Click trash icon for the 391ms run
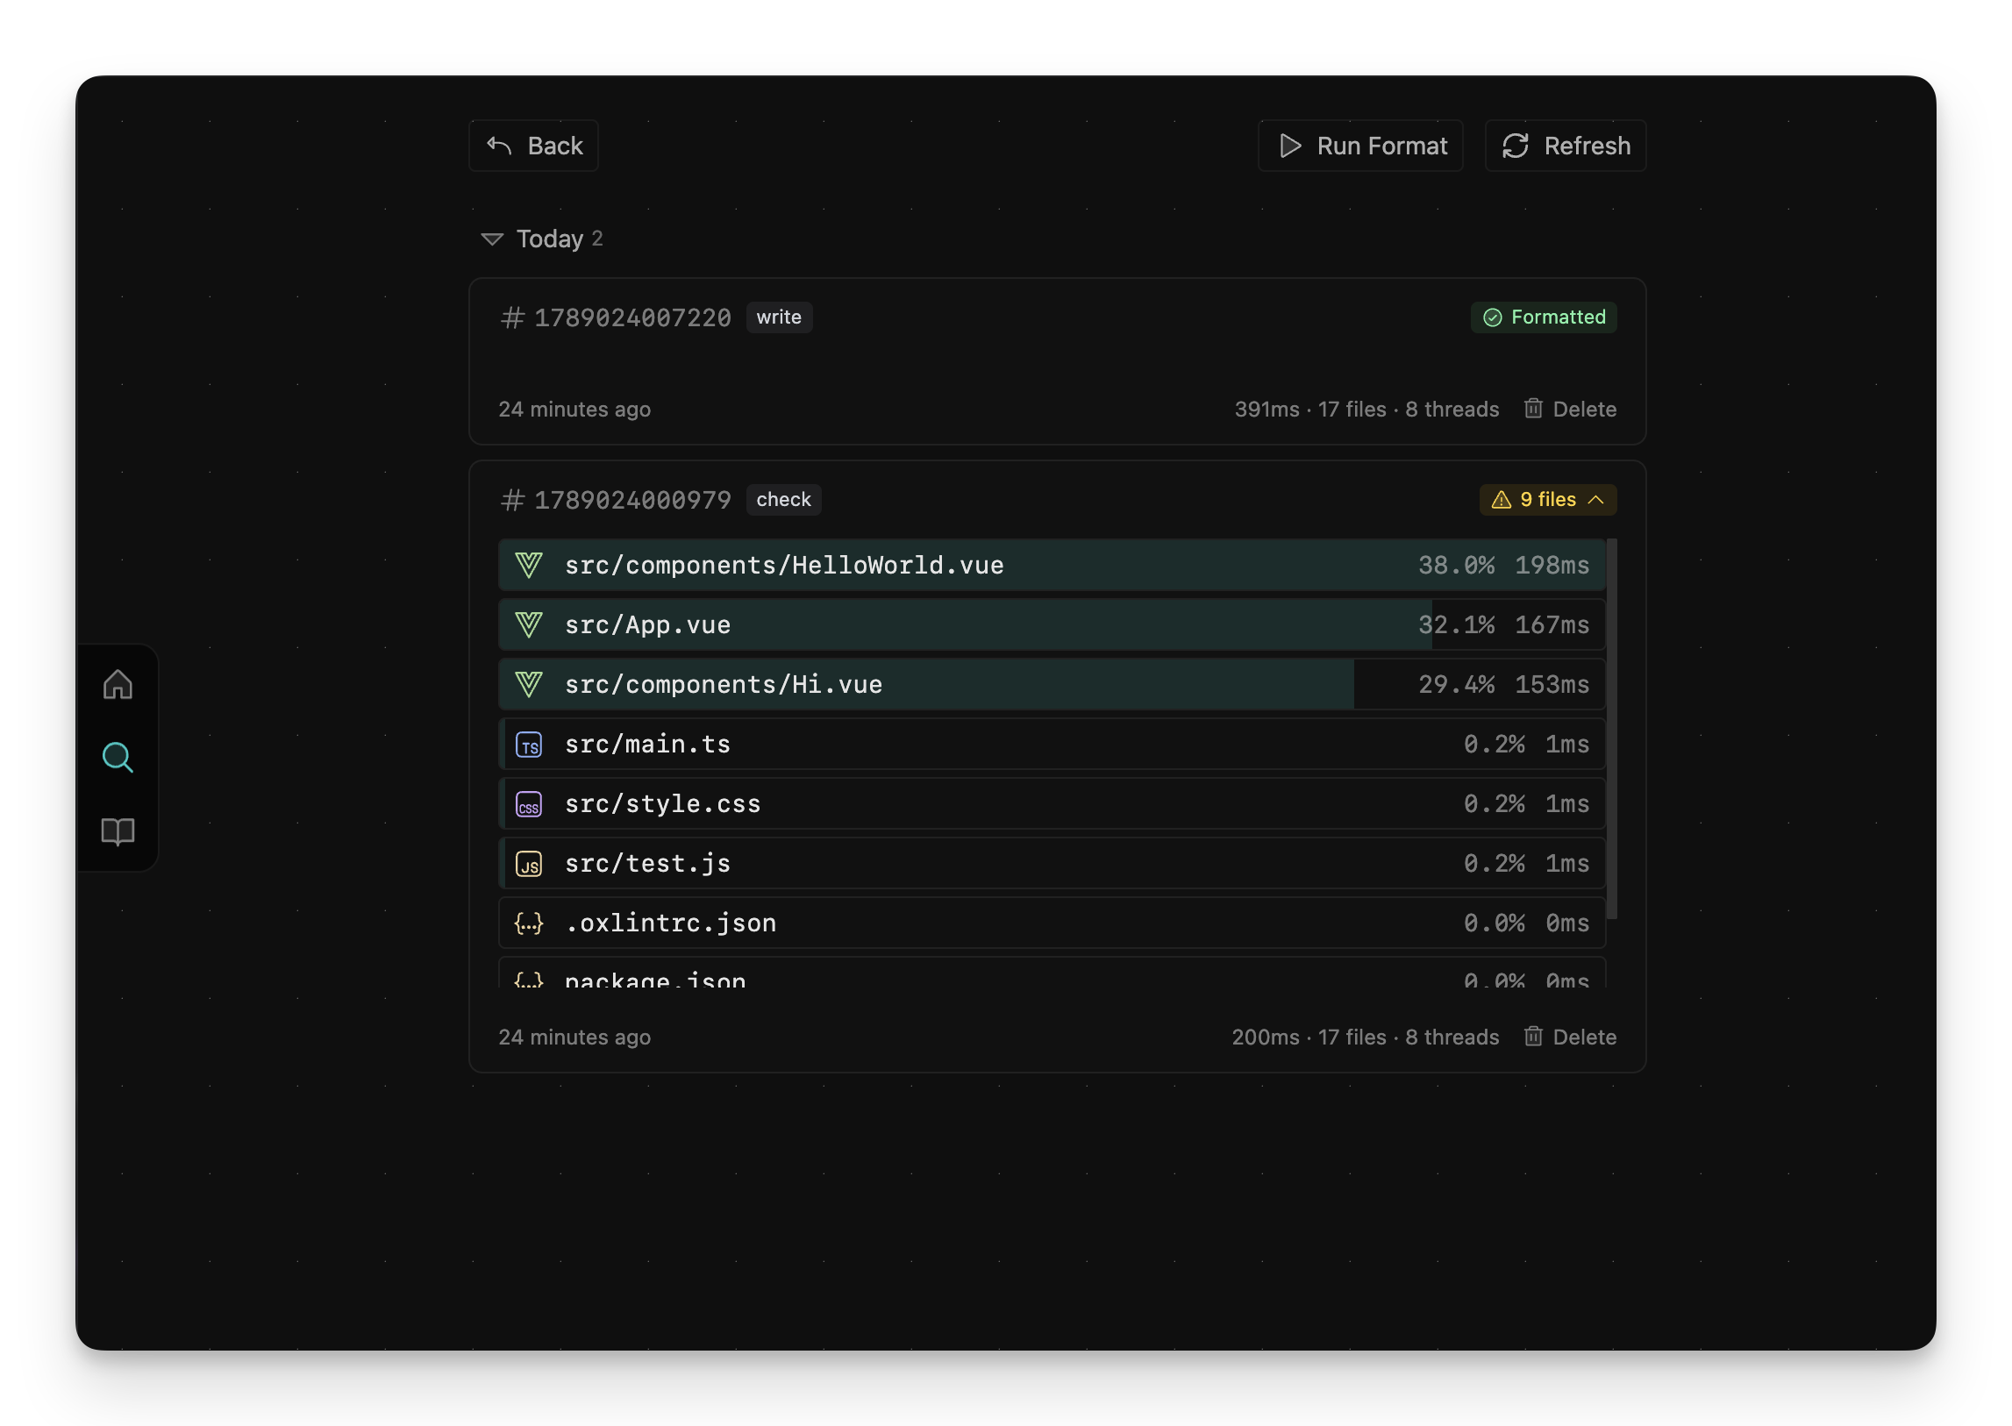The height and width of the screenshot is (1426, 2012). [x=1532, y=409]
